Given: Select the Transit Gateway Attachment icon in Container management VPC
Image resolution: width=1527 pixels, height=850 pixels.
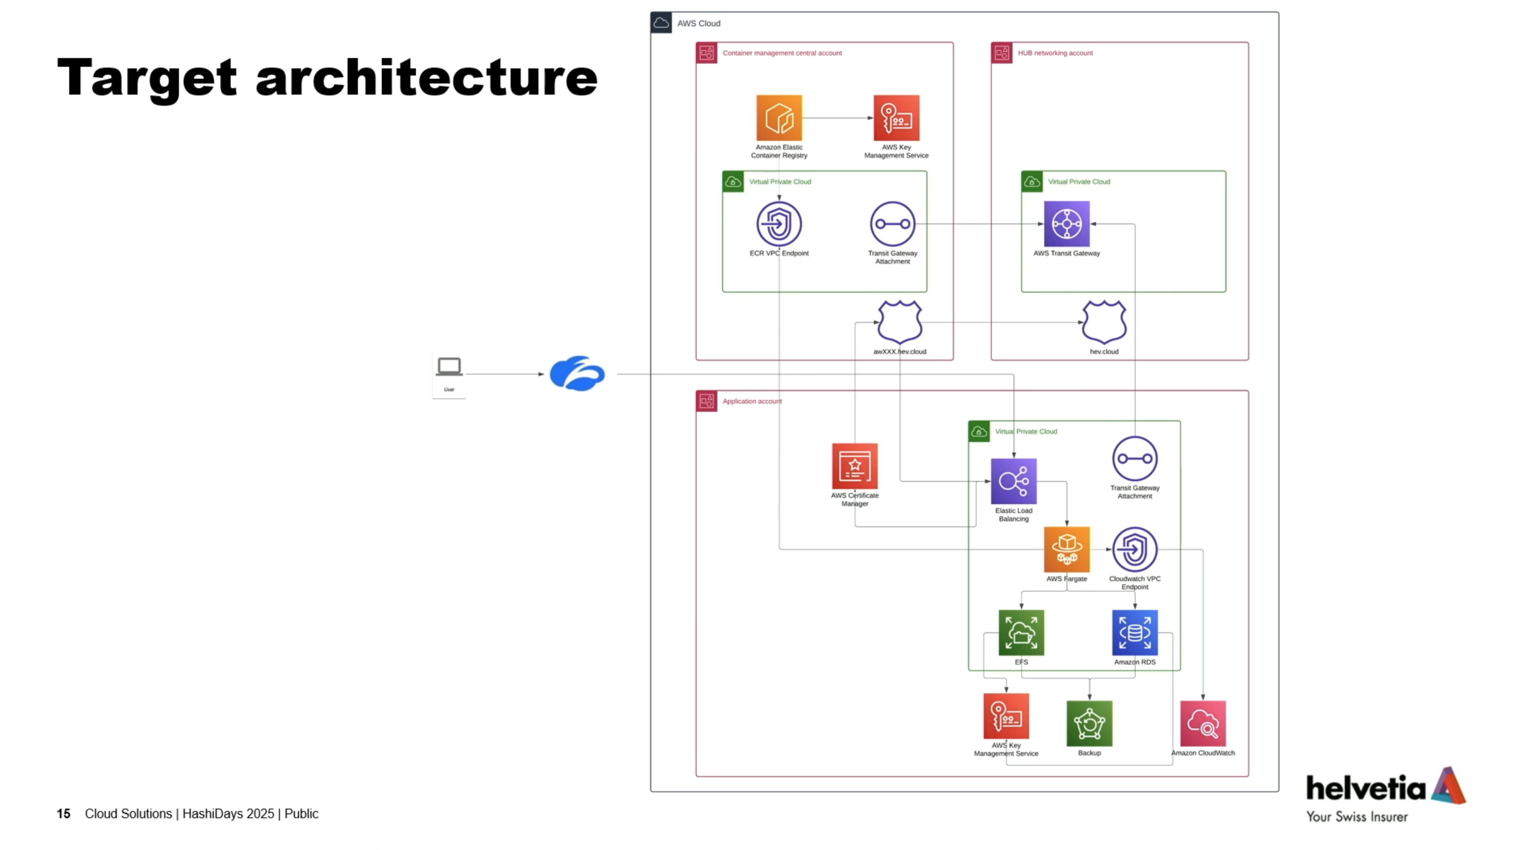Looking at the screenshot, I should pyautogui.click(x=893, y=223).
